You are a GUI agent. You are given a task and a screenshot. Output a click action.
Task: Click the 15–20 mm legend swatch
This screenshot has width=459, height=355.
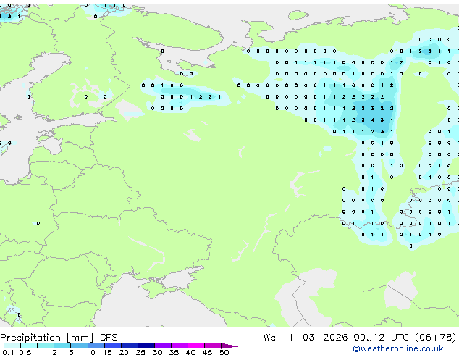point(112,346)
